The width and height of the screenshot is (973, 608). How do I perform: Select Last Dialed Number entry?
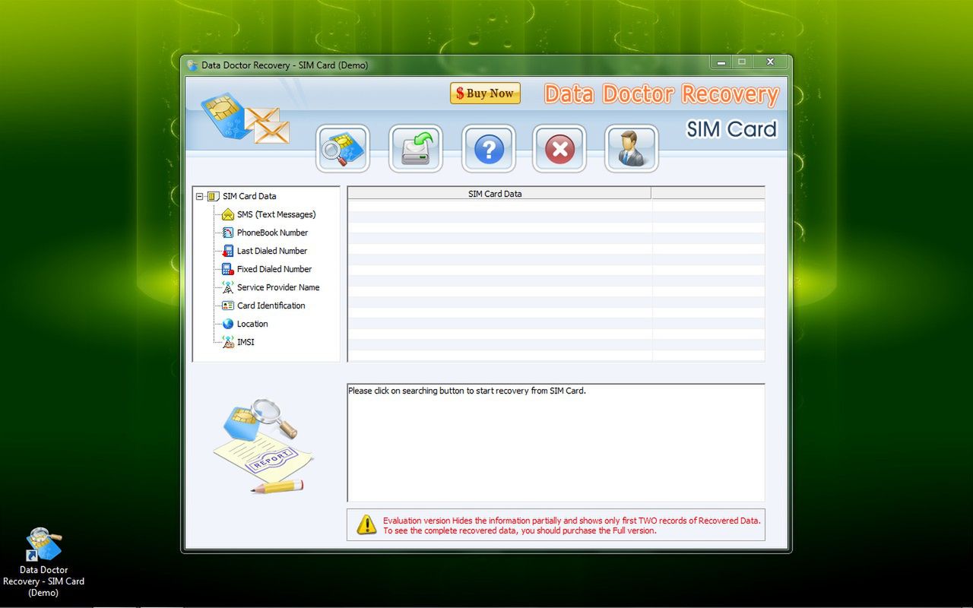(x=272, y=251)
